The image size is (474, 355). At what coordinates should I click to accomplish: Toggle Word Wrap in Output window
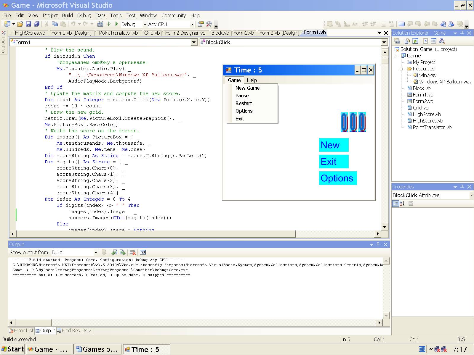tap(143, 252)
